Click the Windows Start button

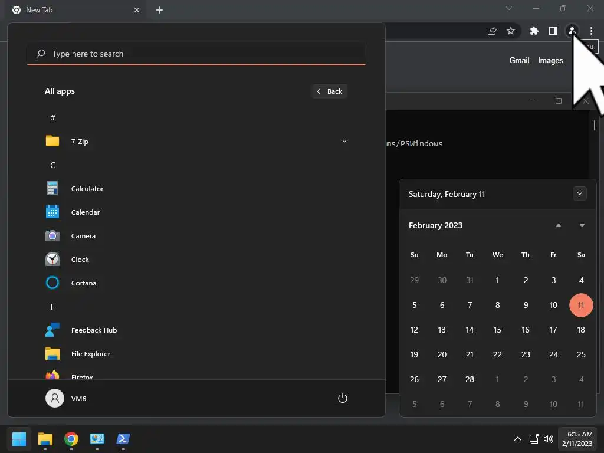tap(19, 439)
